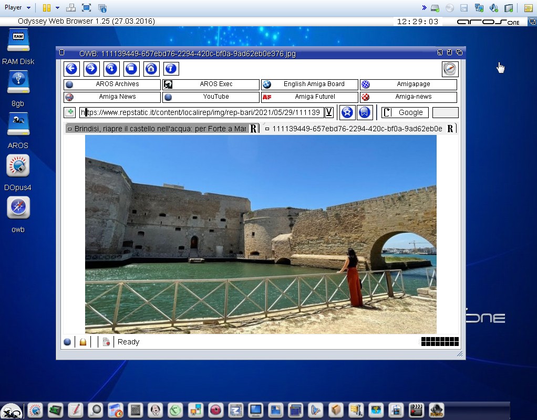The image size is (537, 420).
Task: Click the padlock security icon in status bar
Action: click(82, 342)
